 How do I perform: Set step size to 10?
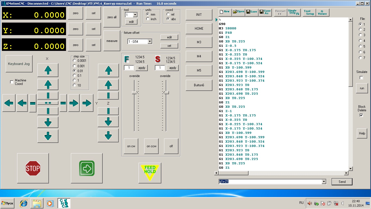(75, 85)
